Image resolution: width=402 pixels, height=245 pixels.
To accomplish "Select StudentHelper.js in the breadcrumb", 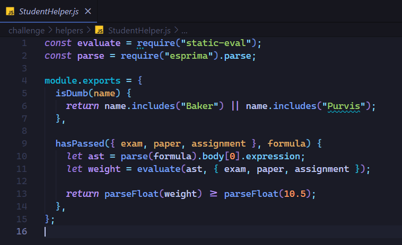I will 139,31.
